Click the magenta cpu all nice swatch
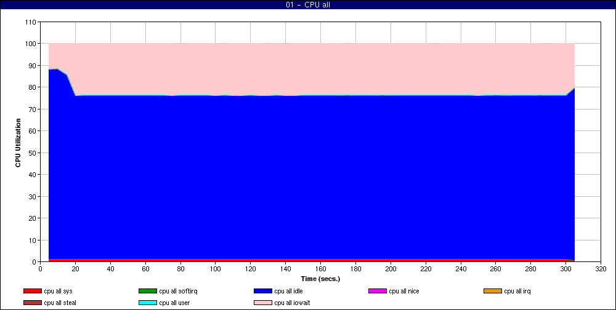 [x=378, y=291]
